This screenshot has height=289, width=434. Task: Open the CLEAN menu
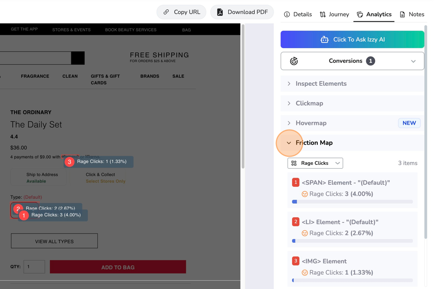coord(70,76)
